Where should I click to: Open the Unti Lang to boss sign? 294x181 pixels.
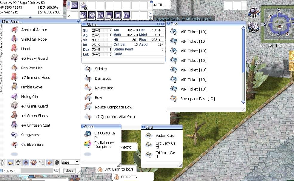pyautogui.click(x=117, y=169)
